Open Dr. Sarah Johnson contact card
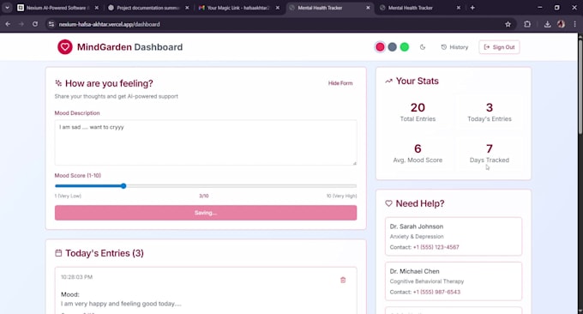The width and height of the screenshot is (583, 314). click(x=454, y=237)
